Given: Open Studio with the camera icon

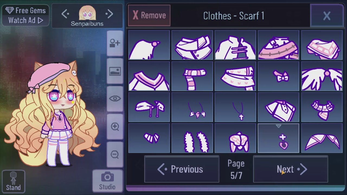Looking at the screenshot, I should click(x=107, y=181).
